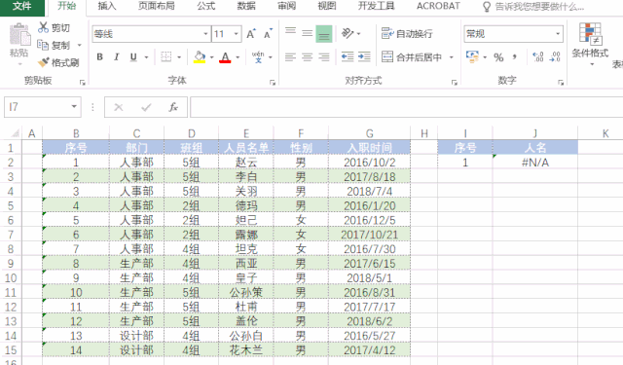Click the Tell Me search lightbulb box
Image resolution: width=623 pixels, height=365 pixels.
click(x=532, y=7)
